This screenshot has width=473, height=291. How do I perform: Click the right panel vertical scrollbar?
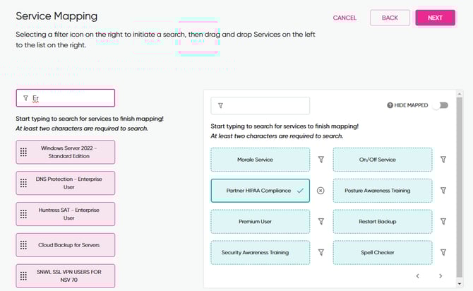pos(460,187)
